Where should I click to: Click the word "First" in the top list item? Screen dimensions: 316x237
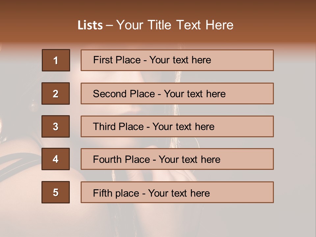pyautogui.click(x=102, y=60)
